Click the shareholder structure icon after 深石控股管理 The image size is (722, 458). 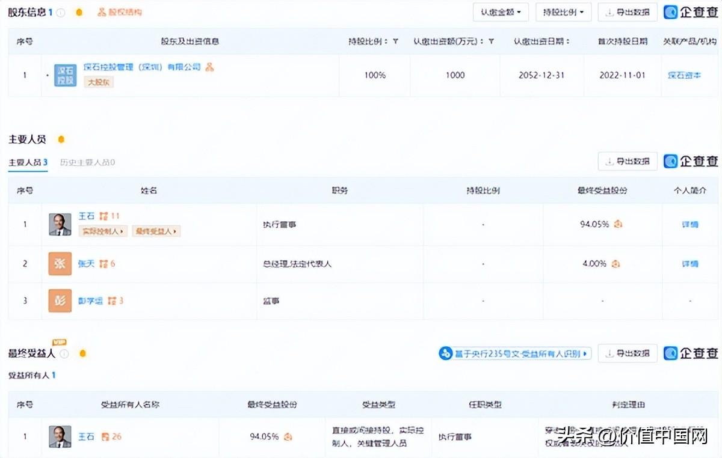click(x=209, y=67)
